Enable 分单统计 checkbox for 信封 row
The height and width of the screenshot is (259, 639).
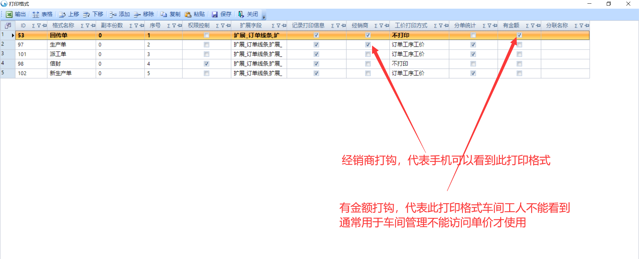pyautogui.click(x=473, y=64)
